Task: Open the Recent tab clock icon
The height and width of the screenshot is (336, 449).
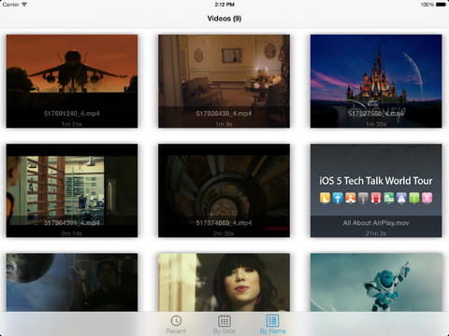Action: coord(176,320)
